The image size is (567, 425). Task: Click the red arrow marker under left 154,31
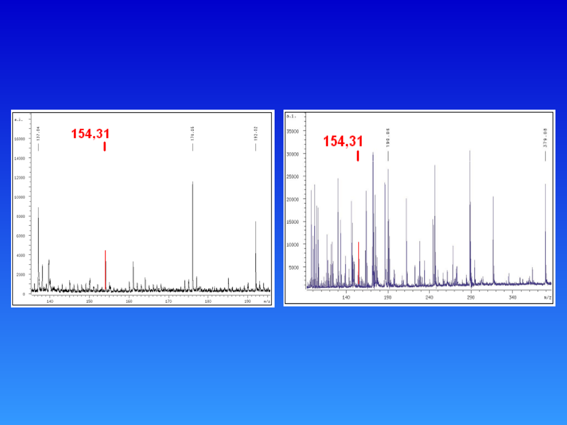(x=105, y=146)
